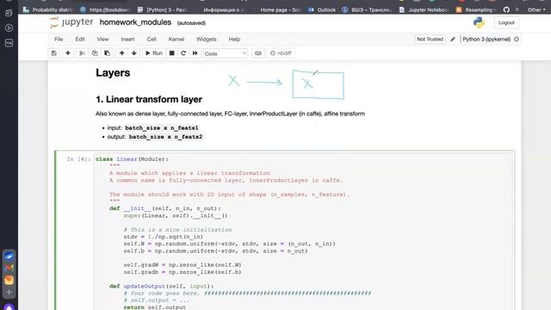Insert cell below with plus icon
This screenshot has width=551, height=310.
point(68,53)
